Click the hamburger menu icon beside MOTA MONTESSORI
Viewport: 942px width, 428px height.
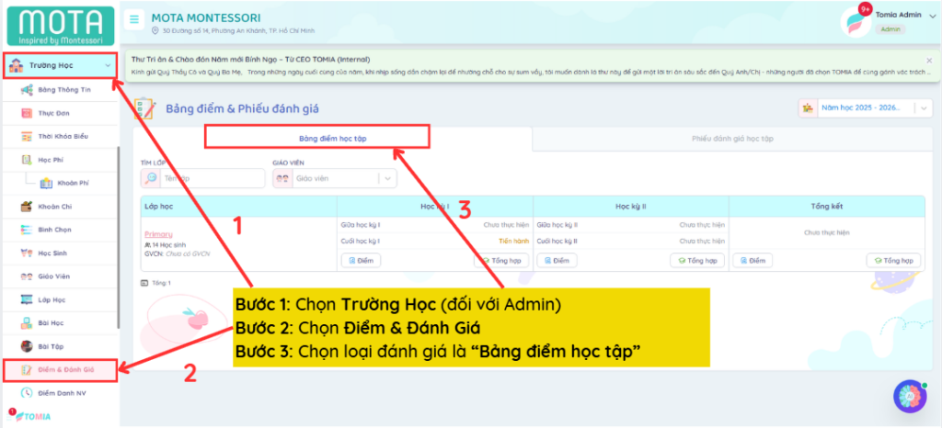pos(135,19)
